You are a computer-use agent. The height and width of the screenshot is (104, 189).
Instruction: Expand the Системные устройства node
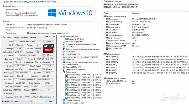pos(61,103)
